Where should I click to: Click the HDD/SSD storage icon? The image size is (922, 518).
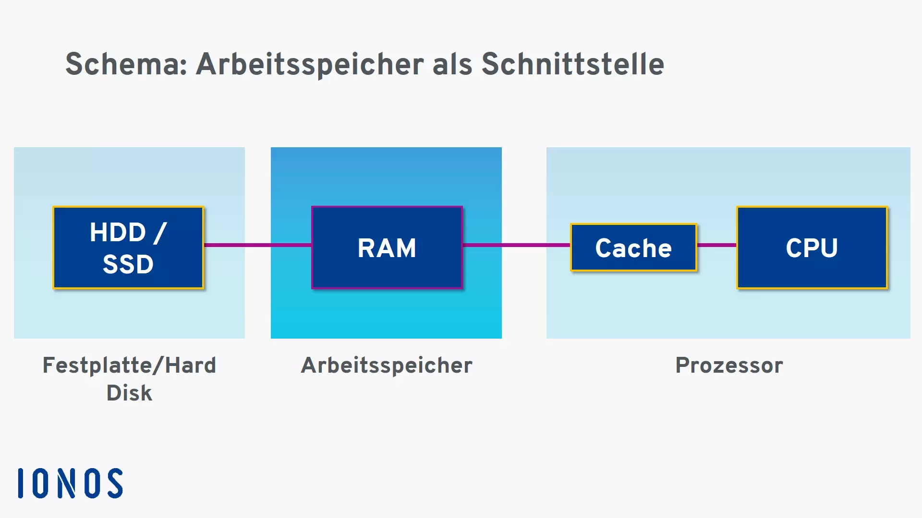[127, 247]
